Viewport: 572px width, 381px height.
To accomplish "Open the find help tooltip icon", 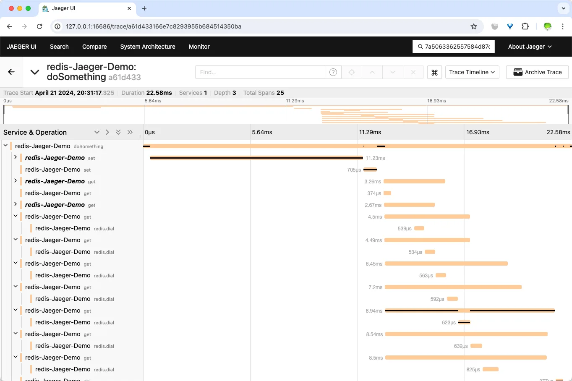I will coord(333,72).
